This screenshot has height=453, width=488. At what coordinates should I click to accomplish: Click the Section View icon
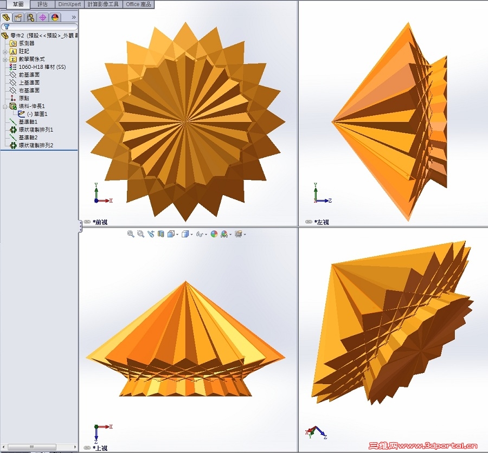coord(160,234)
